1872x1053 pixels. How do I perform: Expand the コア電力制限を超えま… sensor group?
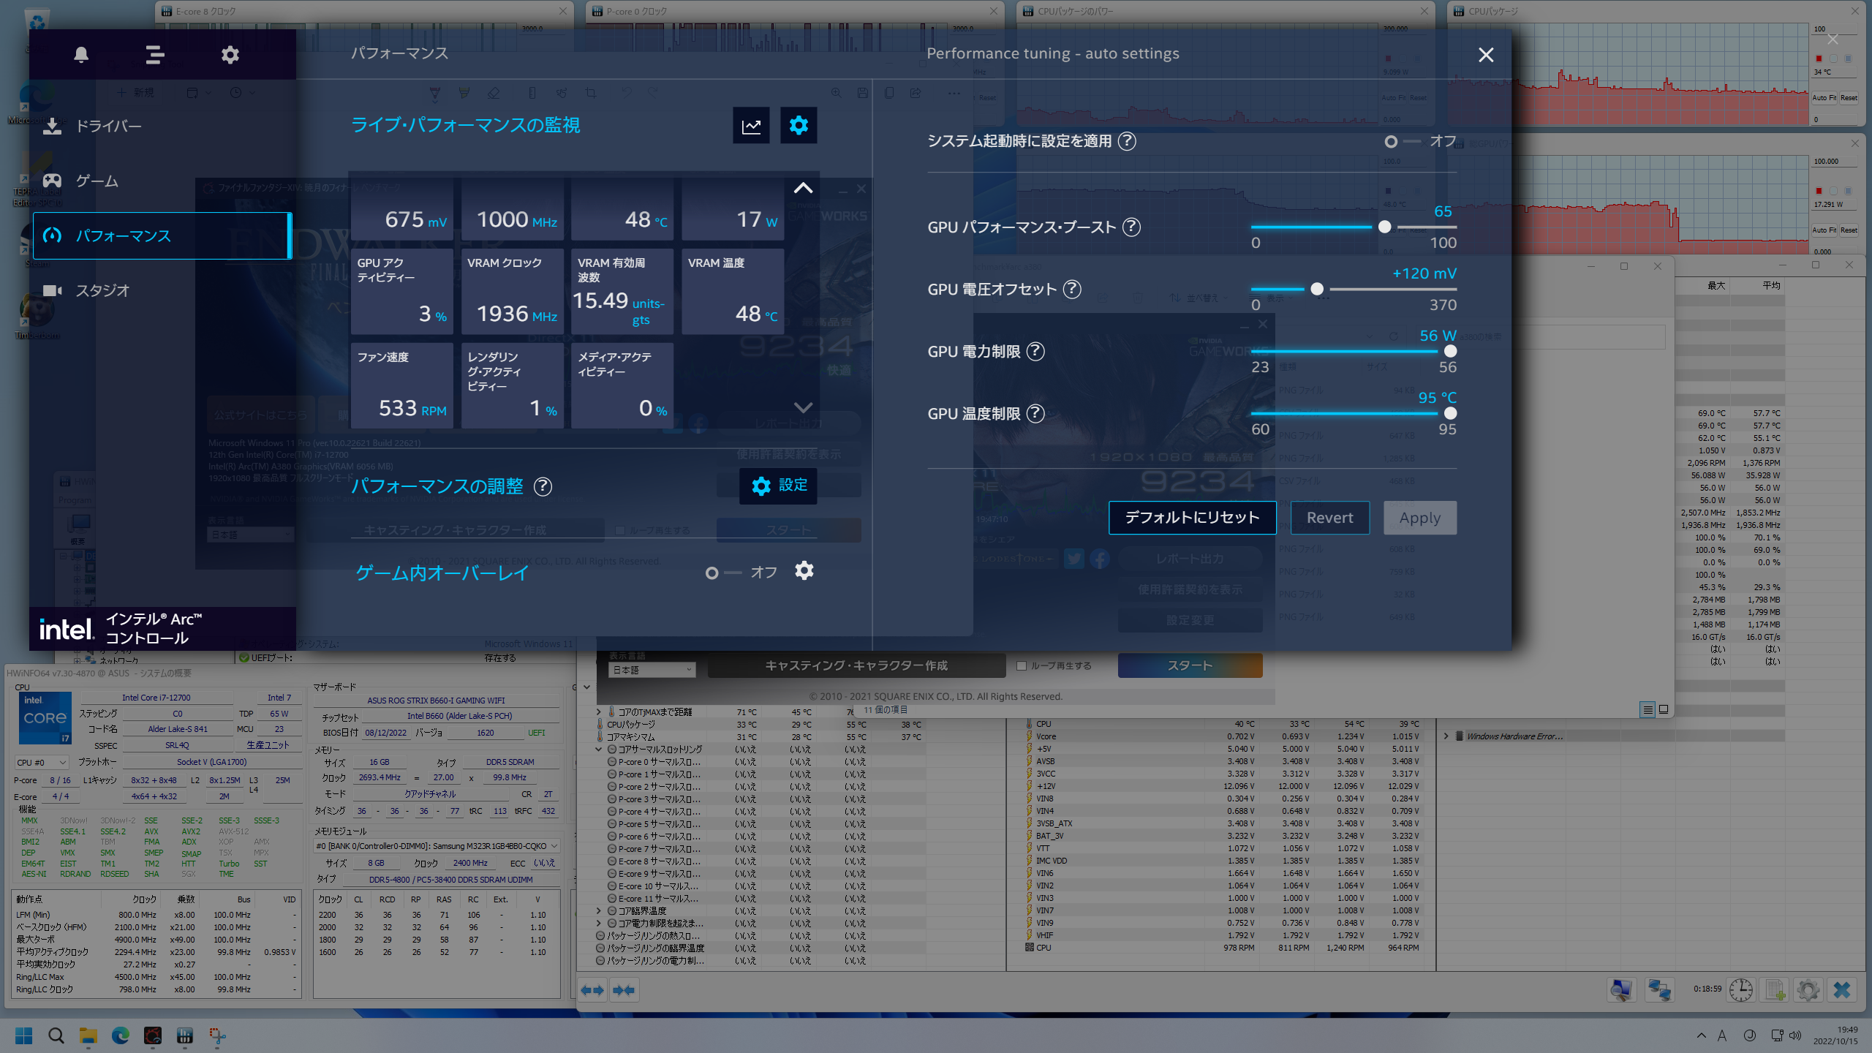[599, 923]
